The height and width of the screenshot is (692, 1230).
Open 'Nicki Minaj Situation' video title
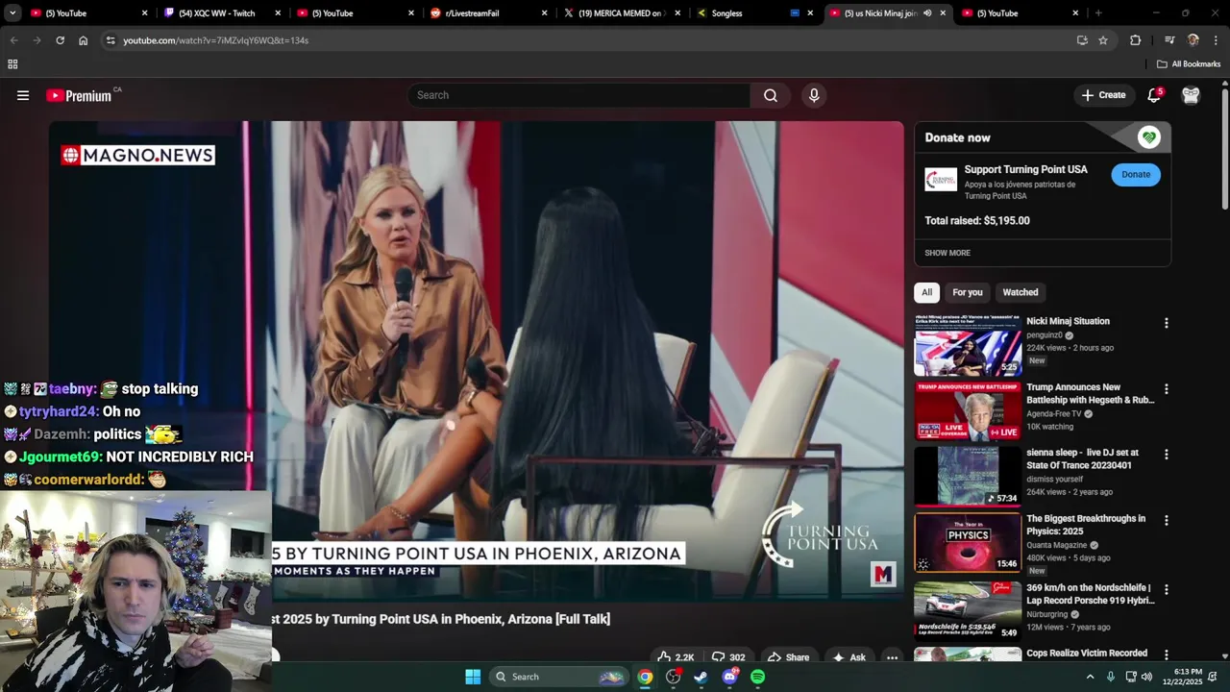pos(1068,321)
